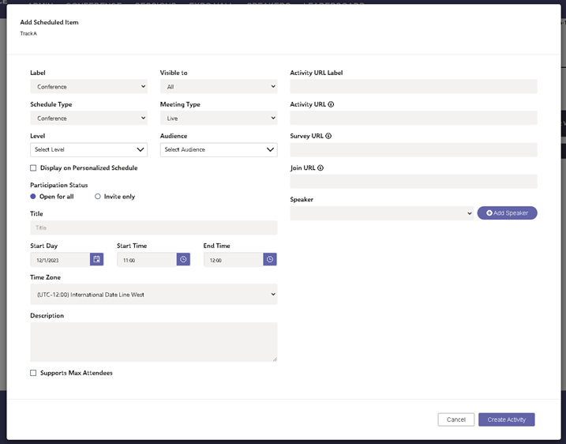This screenshot has height=444, width=566.
Task: Open the Visible to dropdown
Action: tap(219, 87)
